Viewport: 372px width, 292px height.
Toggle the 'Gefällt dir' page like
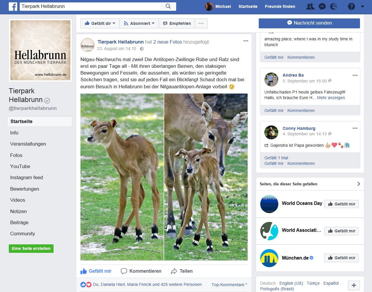tap(100, 23)
